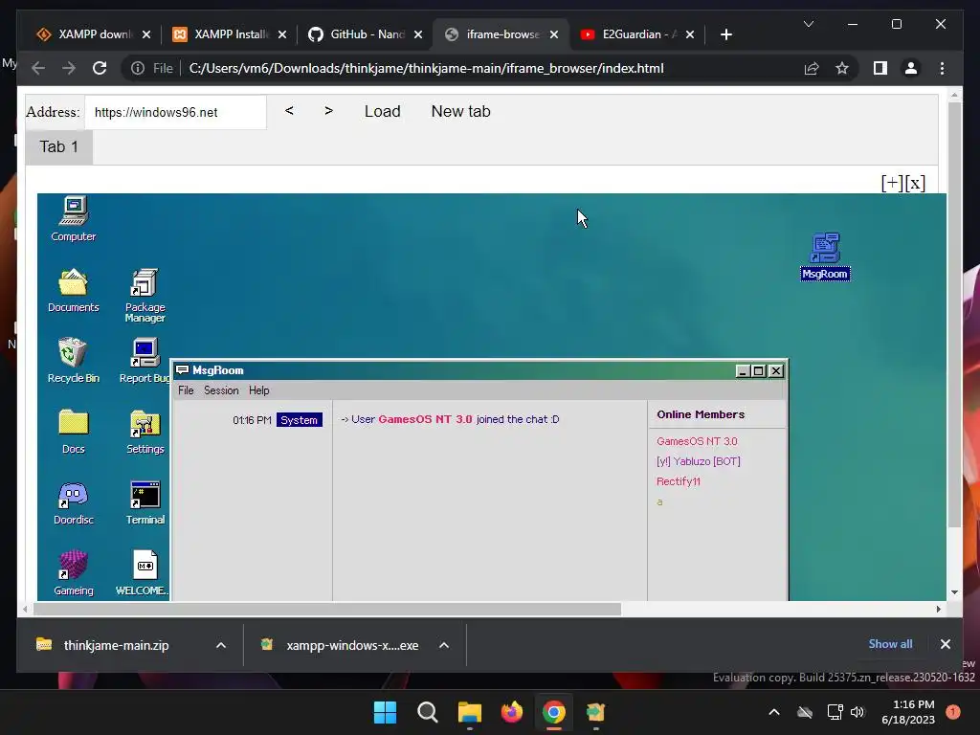Open taskbar Search icon
The image size is (980, 735).
(428, 712)
